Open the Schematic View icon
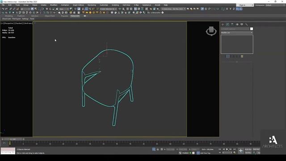286x161 pixels. pyautogui.click(x=142, y=9)
